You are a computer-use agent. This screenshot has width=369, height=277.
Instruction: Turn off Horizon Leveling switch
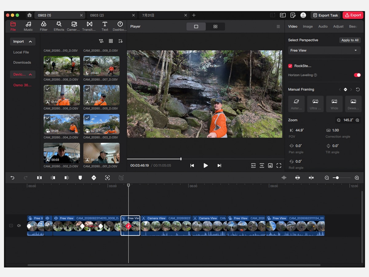(357, 75)
